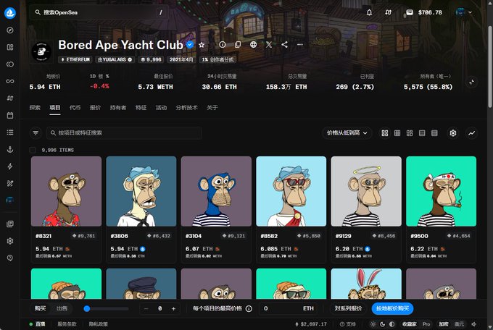The height and width of the screenshot is (330, 493).
Task: Click the ETHEREUM chain badge
Action: click(x=75, y=59)
